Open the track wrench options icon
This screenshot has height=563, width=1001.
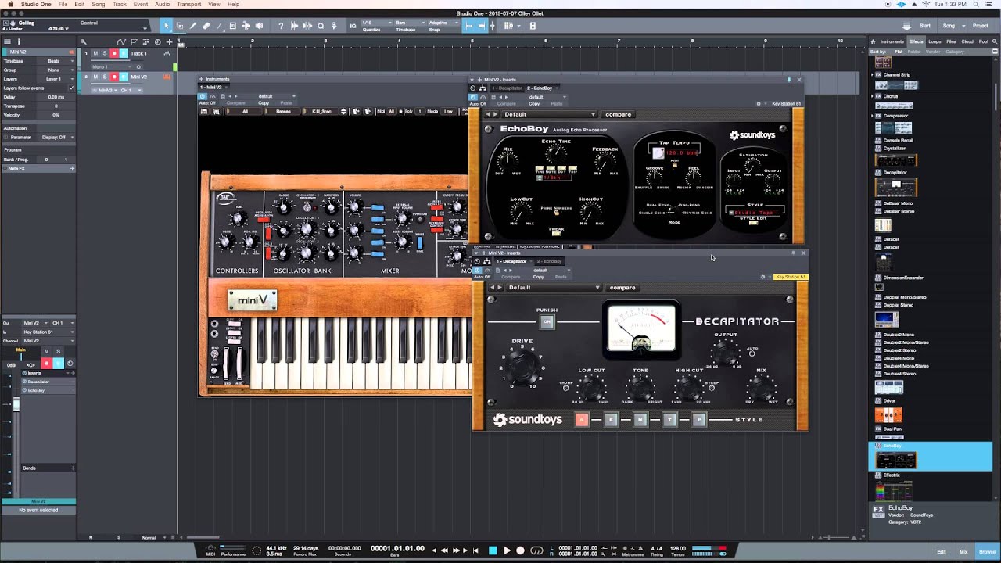(x=84, y=42)
